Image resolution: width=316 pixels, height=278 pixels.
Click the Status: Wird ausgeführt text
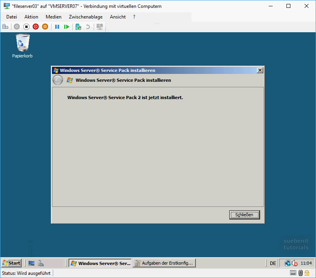coord(26,273)
